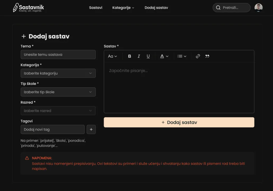Viewport: 273px width, 191px height.
Task: Expand the Kategorije navigation menu
Action: 123,8
